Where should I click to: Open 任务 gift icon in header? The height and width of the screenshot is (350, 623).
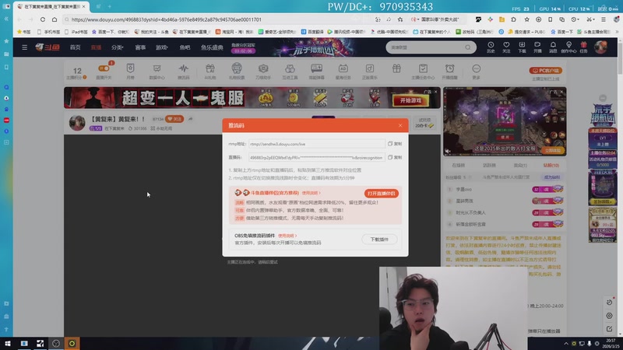click(x=583, y=47)
